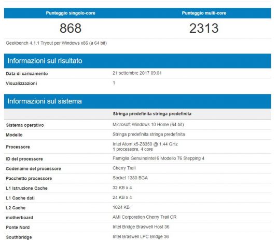Image resolution: width=277 pixels, height=240 pixels.
Task: Select the multi-core score 2313
Action: pos(204,28)
